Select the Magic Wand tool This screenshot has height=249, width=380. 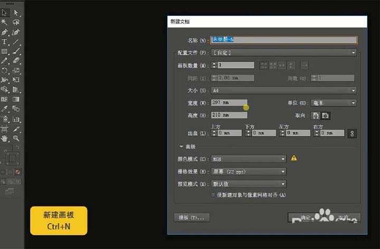(5, 22)
